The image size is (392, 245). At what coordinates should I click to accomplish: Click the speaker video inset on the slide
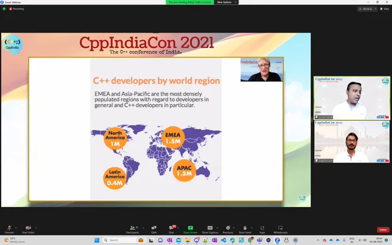[x=262, y=70]
